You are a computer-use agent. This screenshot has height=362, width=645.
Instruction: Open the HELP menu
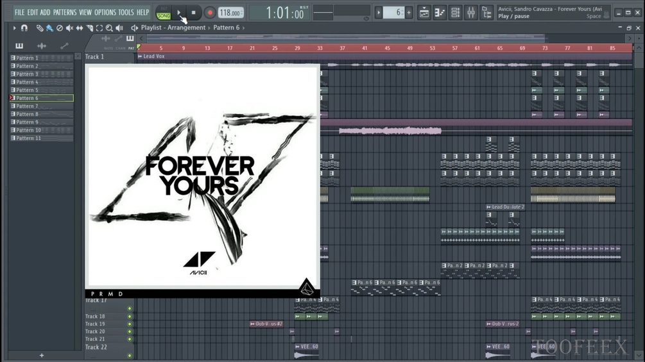(x=142, y=12)
